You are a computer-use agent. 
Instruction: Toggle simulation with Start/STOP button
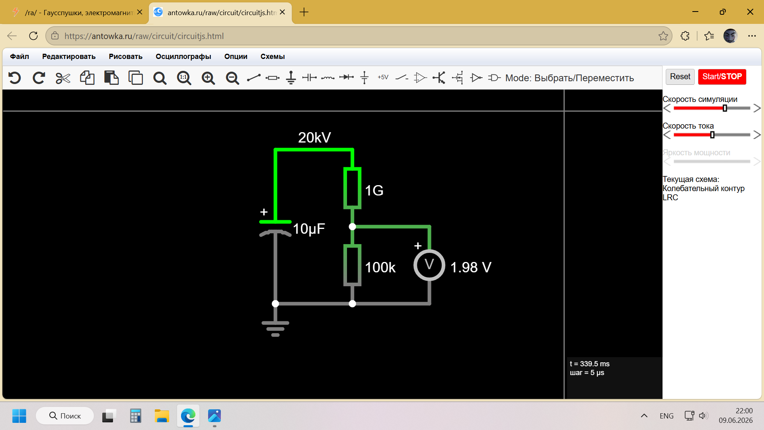coord(722,76)
